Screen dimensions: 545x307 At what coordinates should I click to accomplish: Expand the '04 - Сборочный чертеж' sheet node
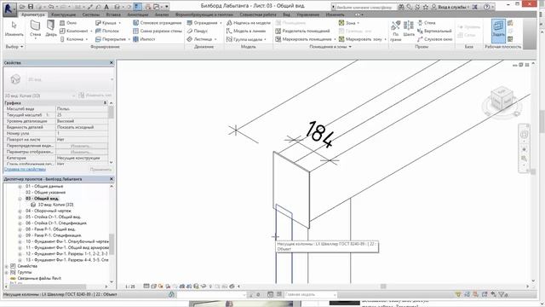click(20, 211)
